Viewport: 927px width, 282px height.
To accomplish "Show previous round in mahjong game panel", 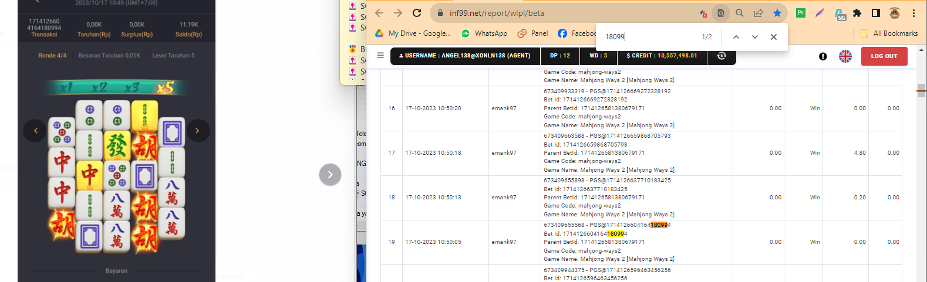I will [35, 131].
